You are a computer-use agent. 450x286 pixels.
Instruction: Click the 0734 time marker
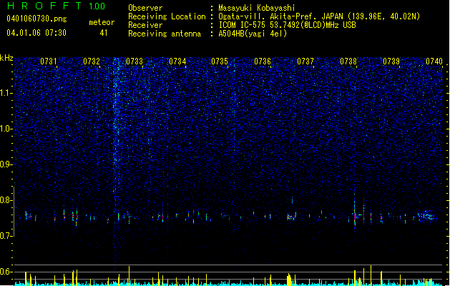(x=177, y=61)
